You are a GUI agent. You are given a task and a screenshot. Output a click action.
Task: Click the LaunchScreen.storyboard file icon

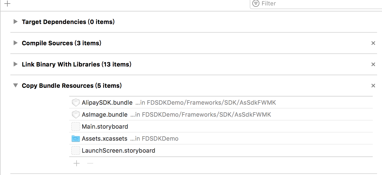pyautogui.click(x=75, y=151)
